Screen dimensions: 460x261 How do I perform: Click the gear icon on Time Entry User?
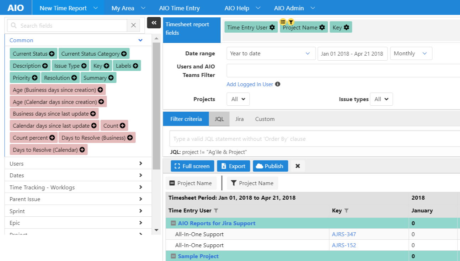tap(272, 27)
